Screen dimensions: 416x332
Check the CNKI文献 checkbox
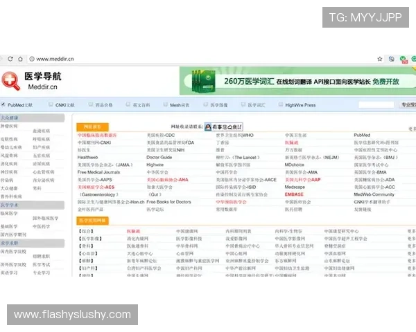tap(51, 104)
